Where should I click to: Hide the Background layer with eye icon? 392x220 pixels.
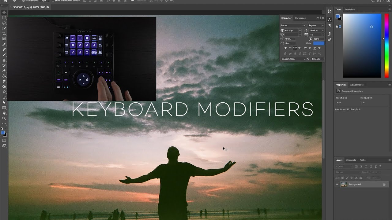click(x=337, y=184)
